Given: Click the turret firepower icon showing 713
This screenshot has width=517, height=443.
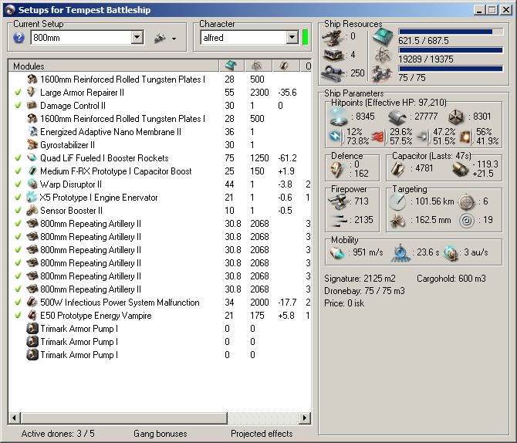Looking at the screenshot, I should 338,201.
